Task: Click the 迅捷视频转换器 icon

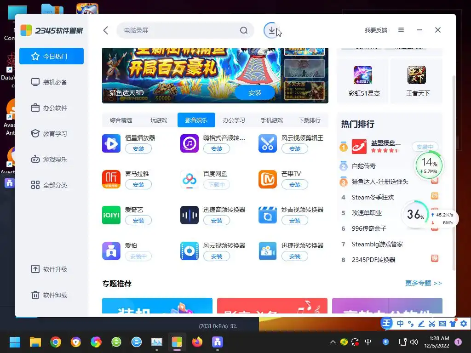Action: click(267, 251)
